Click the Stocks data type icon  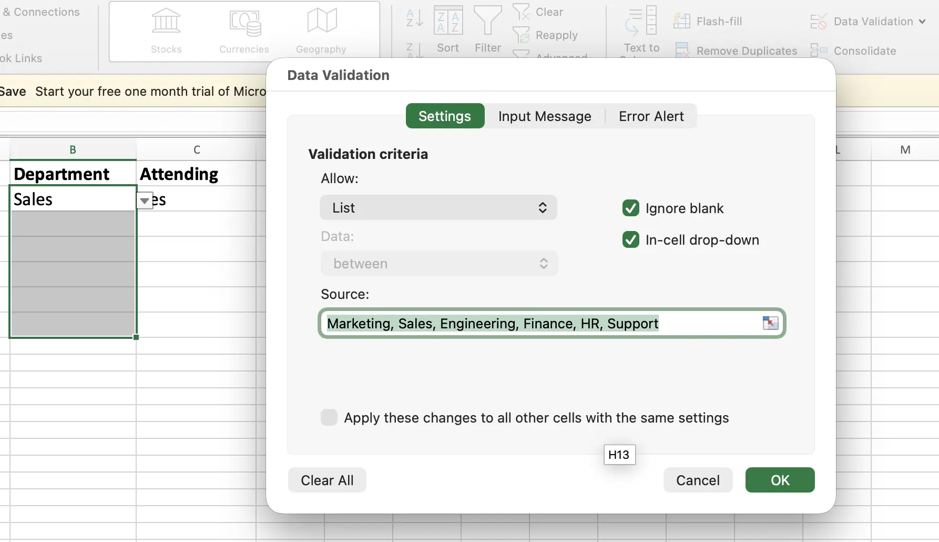(x=166, y=22)
